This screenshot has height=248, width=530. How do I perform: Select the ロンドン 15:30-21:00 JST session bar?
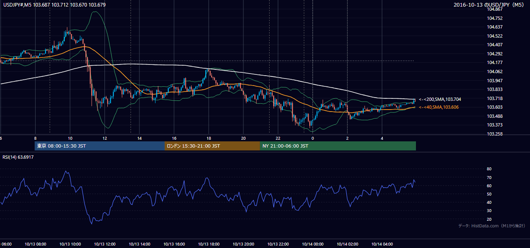[x=212, y=146]
